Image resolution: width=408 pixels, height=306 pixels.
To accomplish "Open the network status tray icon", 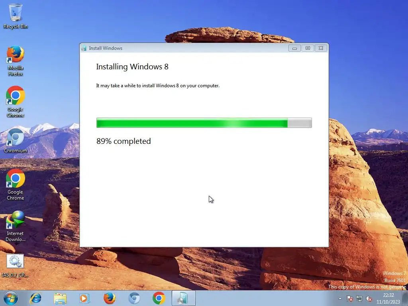I will click(x=359, y=298).
